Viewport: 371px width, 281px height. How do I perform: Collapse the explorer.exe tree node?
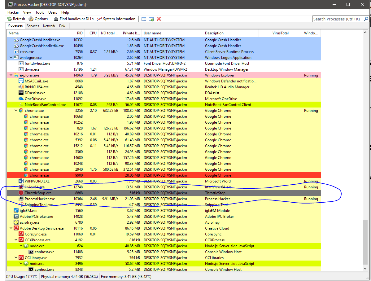[11, 75]
